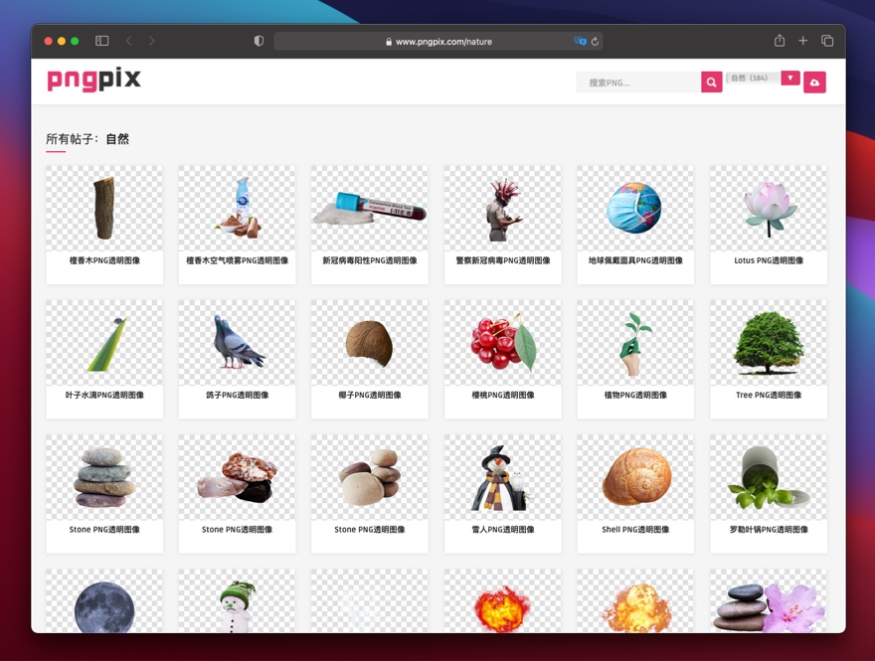Open the sandalwood log thumbnail
Viewport: 875px width, 661px height.
[x=104, y=208]
